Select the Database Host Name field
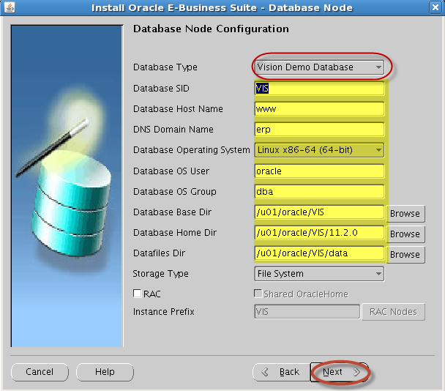The width and height of the screenshot is (445, 391). pyautogui.click(x=319, y=109)
